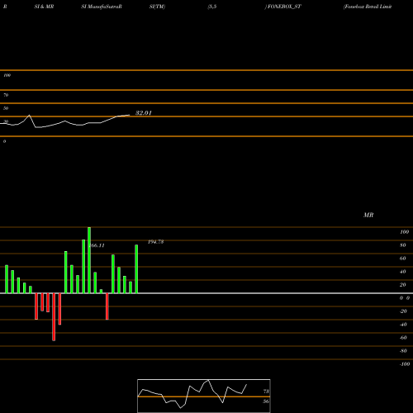The width and height of the screenshot is (413, 413).
Task: Click the 56 label in mini chart
Action: (x=266, y=401)
